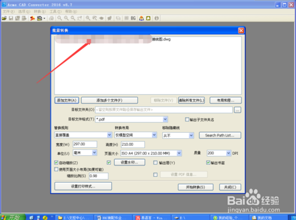
Task: Click the 我的经验 browser taskbar item
Action: pyautogui.click(x=229, y=218)
